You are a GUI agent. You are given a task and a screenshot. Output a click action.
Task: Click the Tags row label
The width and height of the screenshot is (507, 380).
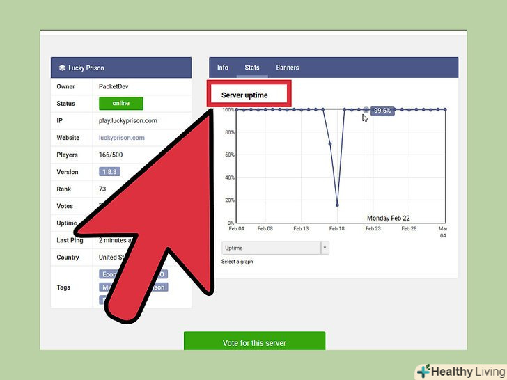click(63, 287)
